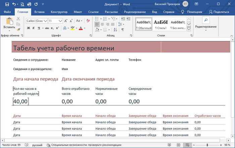Cut selection with the scissors icon
235x148 pixels.
click(x=18, y=19)
